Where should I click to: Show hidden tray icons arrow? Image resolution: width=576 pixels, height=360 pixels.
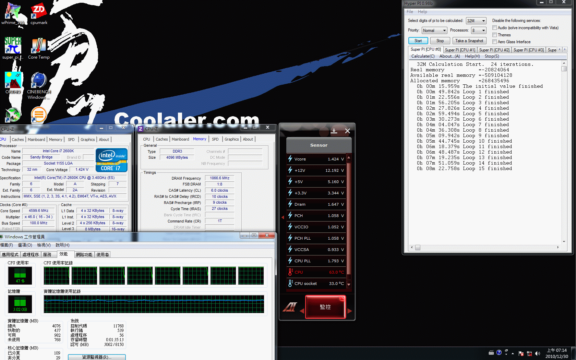click(x=513, y=353)
